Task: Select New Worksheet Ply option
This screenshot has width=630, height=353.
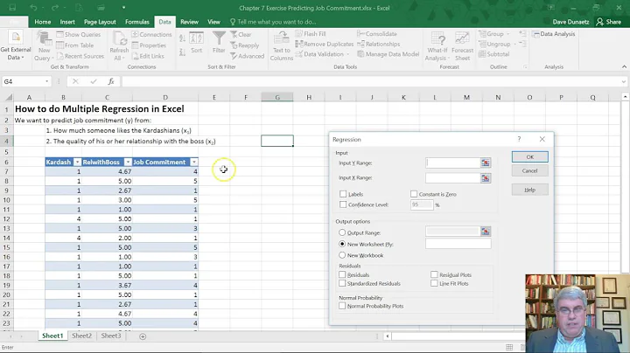Action: pos(342,244)
